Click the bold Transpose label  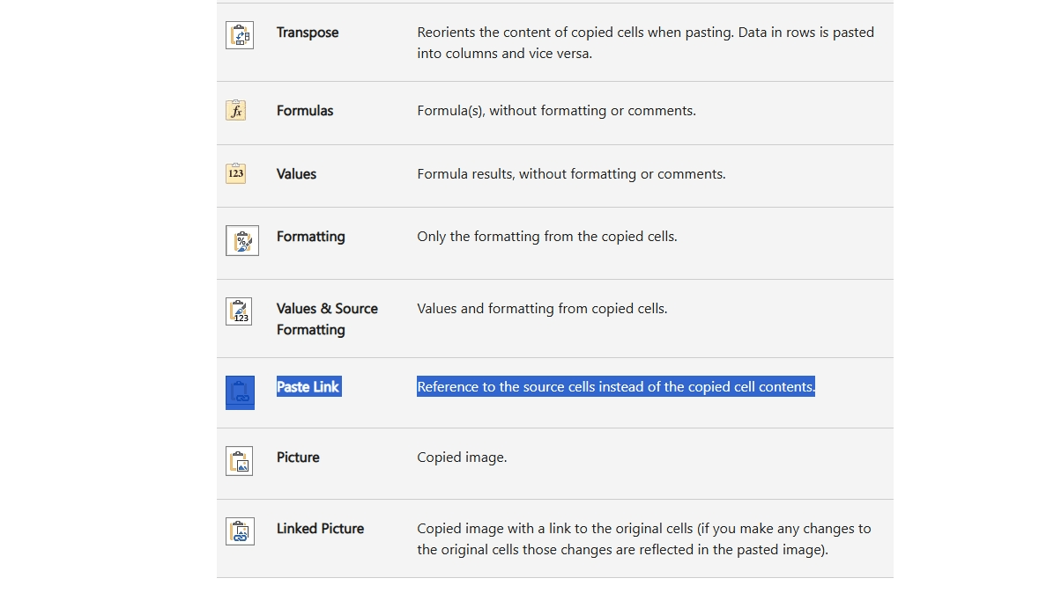point(308,33)
